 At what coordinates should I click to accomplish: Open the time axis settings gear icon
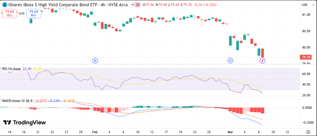(308, 132)
